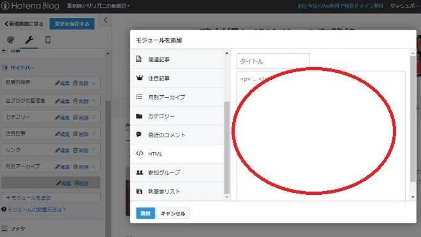Click the code brackets icon for HTML
This screenshot has width=421, height=237.
pyautogui.click(x=140, y=153)
